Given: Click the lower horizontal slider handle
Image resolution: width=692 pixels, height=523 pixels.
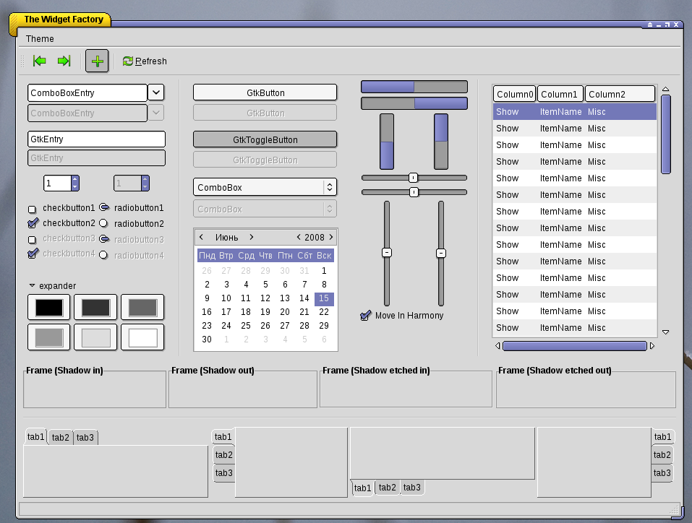Looking at the screenshot, I should click(x=414, y=192).
